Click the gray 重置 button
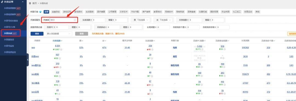This screenshot has width=296, height=101. coord(82,34)
